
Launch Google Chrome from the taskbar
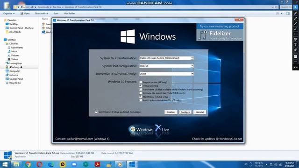[x=28, y=164]
